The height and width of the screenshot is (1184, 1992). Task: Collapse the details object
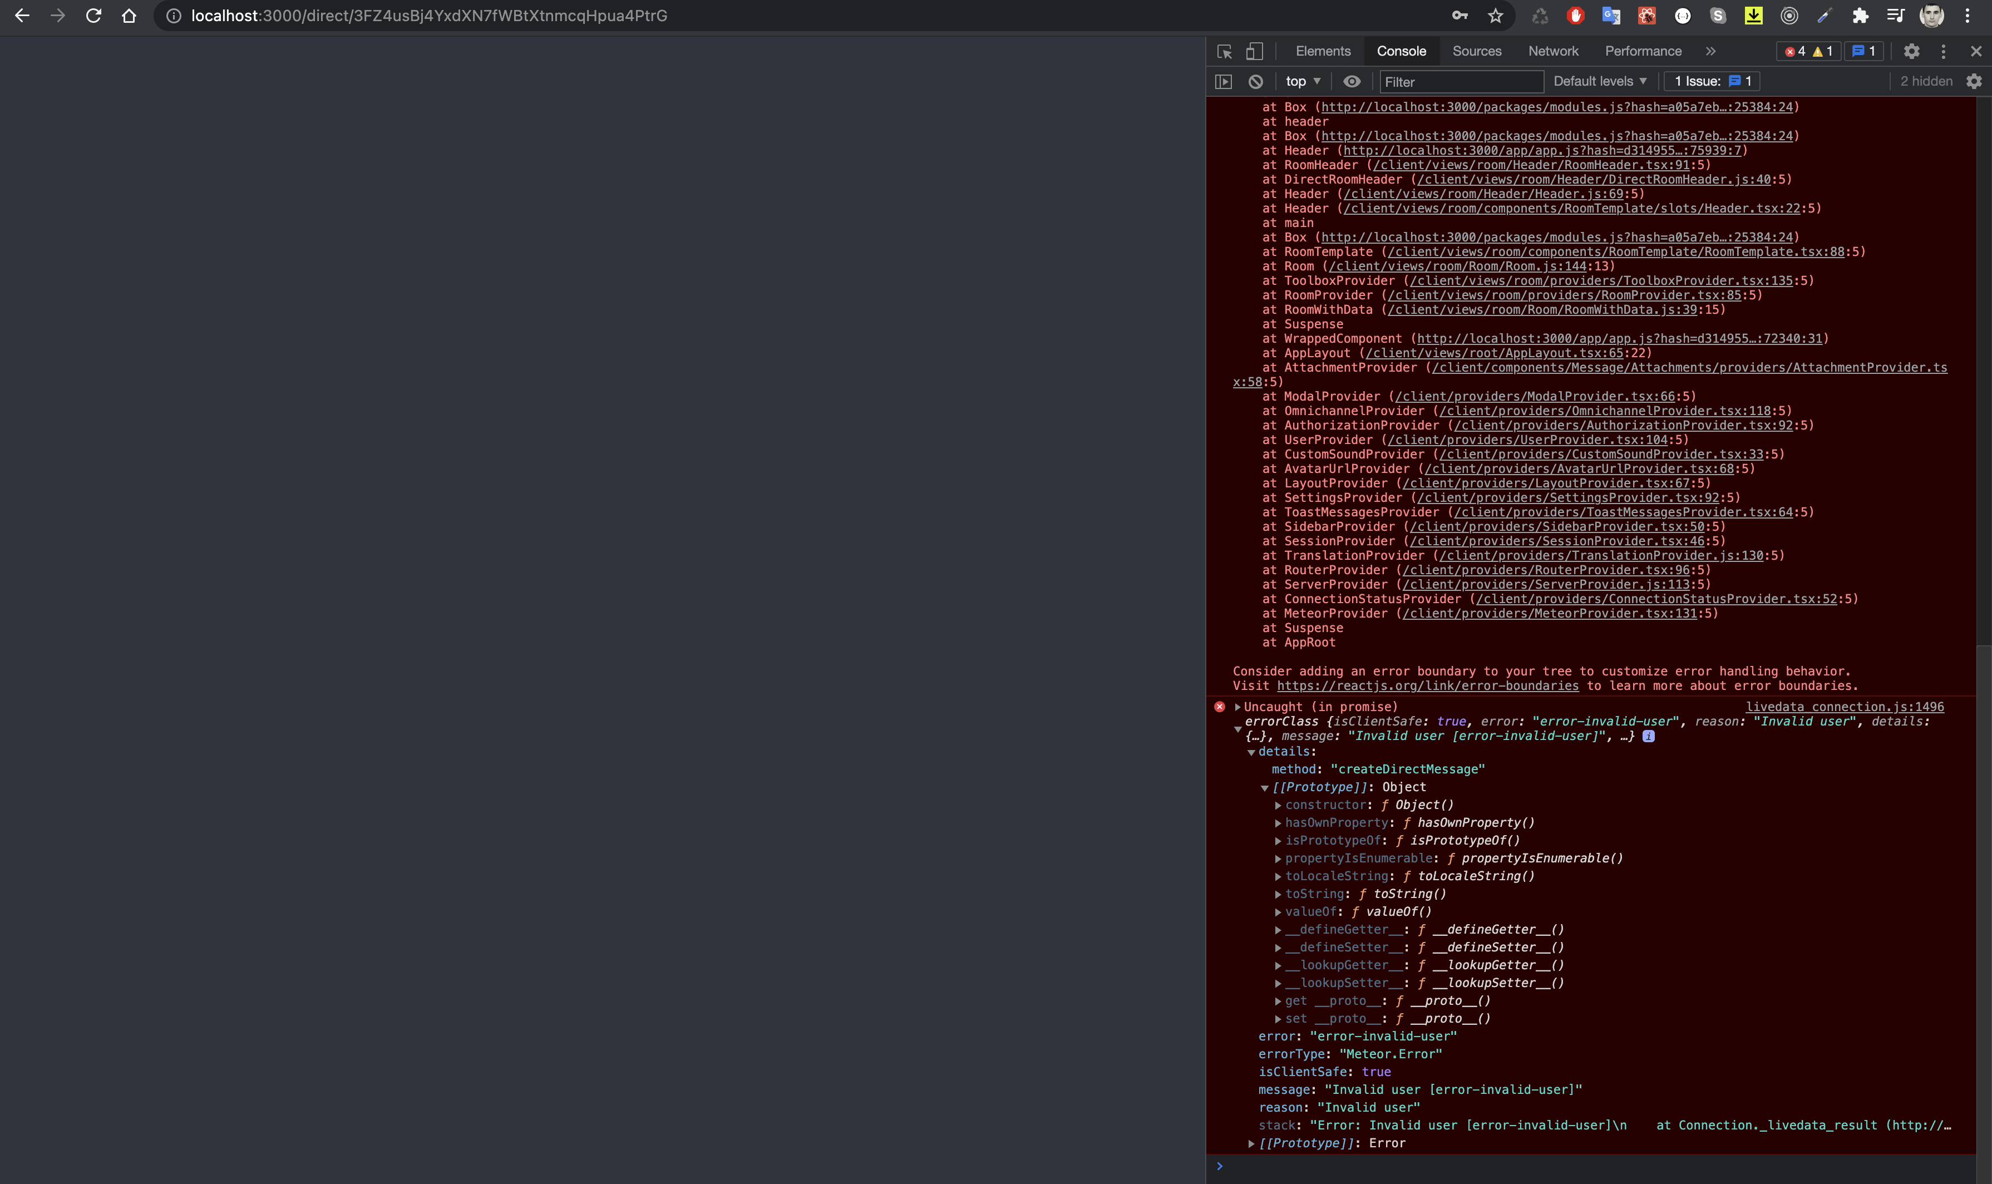coord(1251,752)
